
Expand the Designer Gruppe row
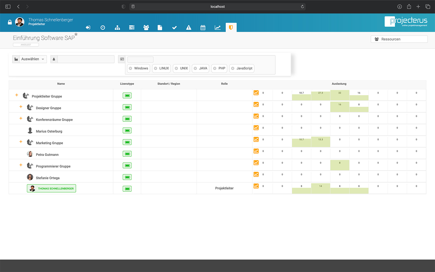click(21, 107)
